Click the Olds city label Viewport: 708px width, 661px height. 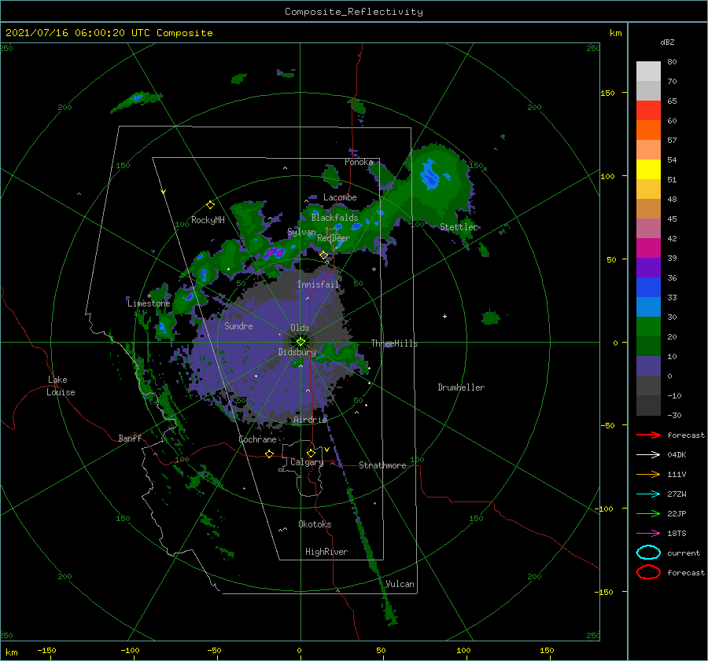click(300, 328)
